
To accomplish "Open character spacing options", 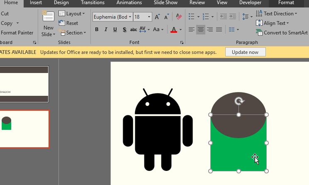I will 144,29.
